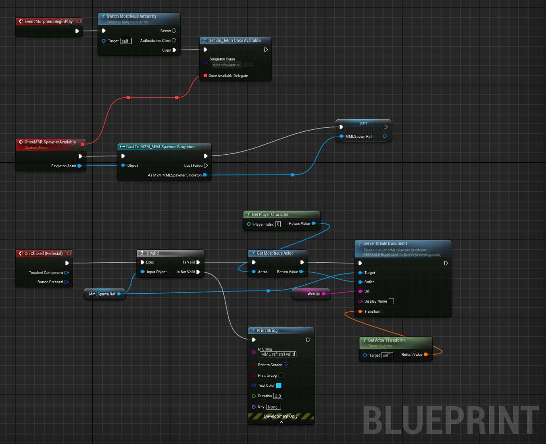Click the In String text field
The width and height of the screenshot is (546, 444).
click(x=278, y=355)
